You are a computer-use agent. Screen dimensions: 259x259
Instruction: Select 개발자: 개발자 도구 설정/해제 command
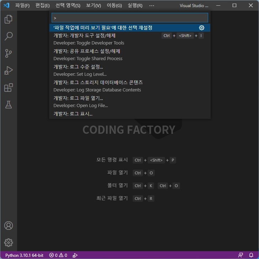129,39
